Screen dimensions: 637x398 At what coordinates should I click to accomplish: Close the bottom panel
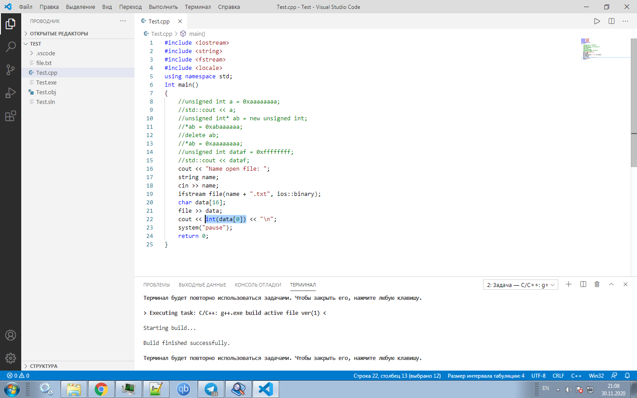pyautogui.click(x=625, y=284)
